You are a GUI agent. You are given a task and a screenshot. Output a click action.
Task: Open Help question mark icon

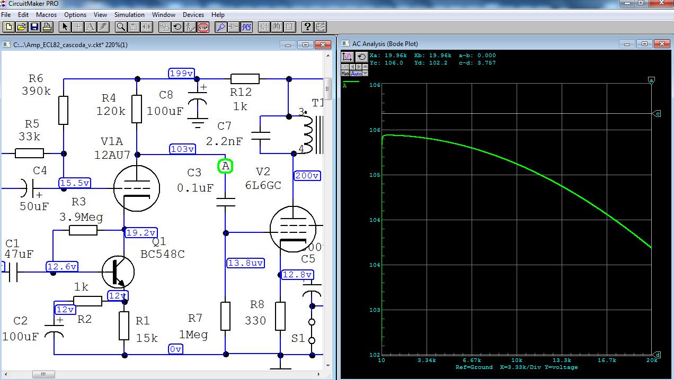click(307, 27)
